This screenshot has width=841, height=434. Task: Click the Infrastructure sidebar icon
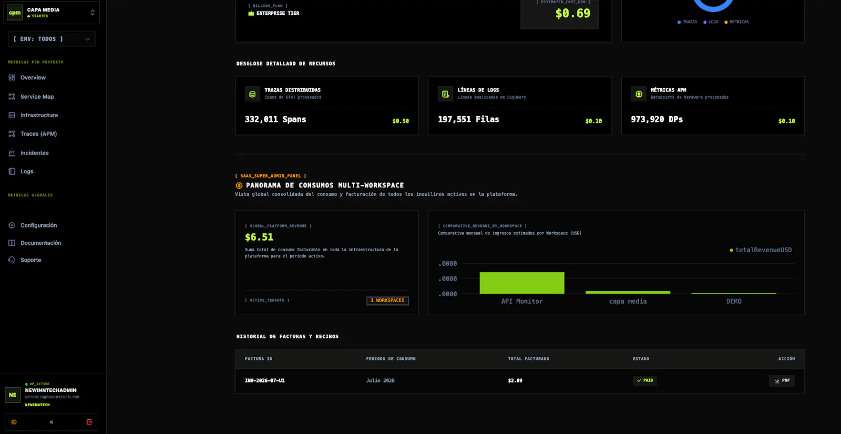click(x=12, y=115)
